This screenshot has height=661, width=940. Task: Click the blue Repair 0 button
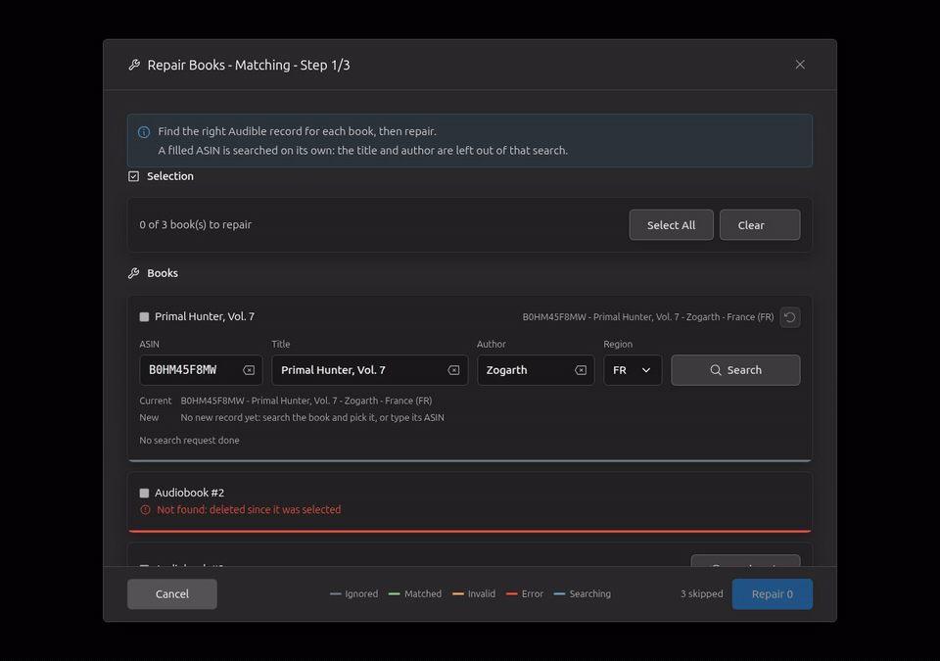point(773,593)
